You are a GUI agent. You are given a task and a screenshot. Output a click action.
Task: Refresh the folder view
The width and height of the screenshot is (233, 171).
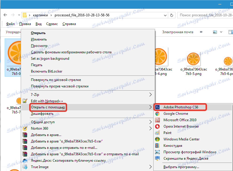tap(172, 15)
